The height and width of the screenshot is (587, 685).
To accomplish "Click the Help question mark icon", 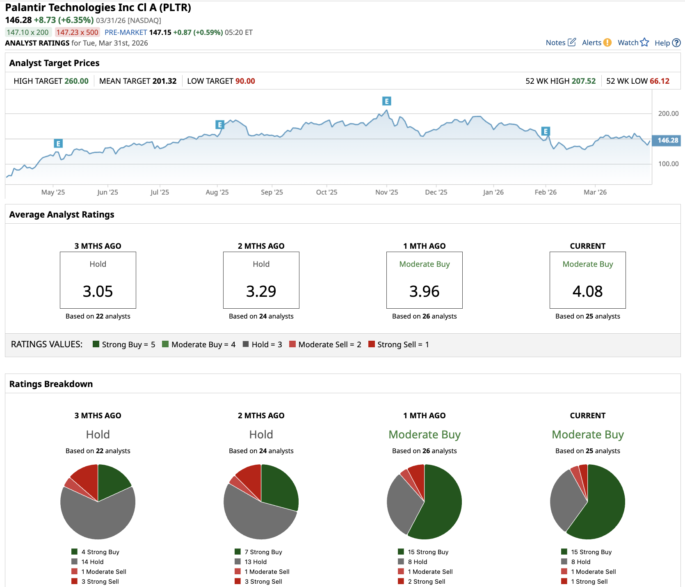I will coord(676,43).
